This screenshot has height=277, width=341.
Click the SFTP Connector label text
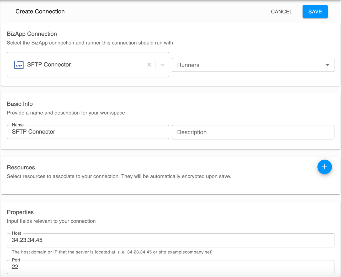click(49, 64)
